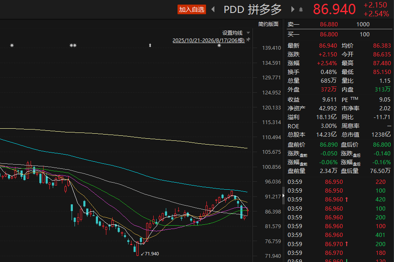Viewport: 394px width, 262px height.
Task: Click the 总市值 value 1238亿
Action: (381, 135)
